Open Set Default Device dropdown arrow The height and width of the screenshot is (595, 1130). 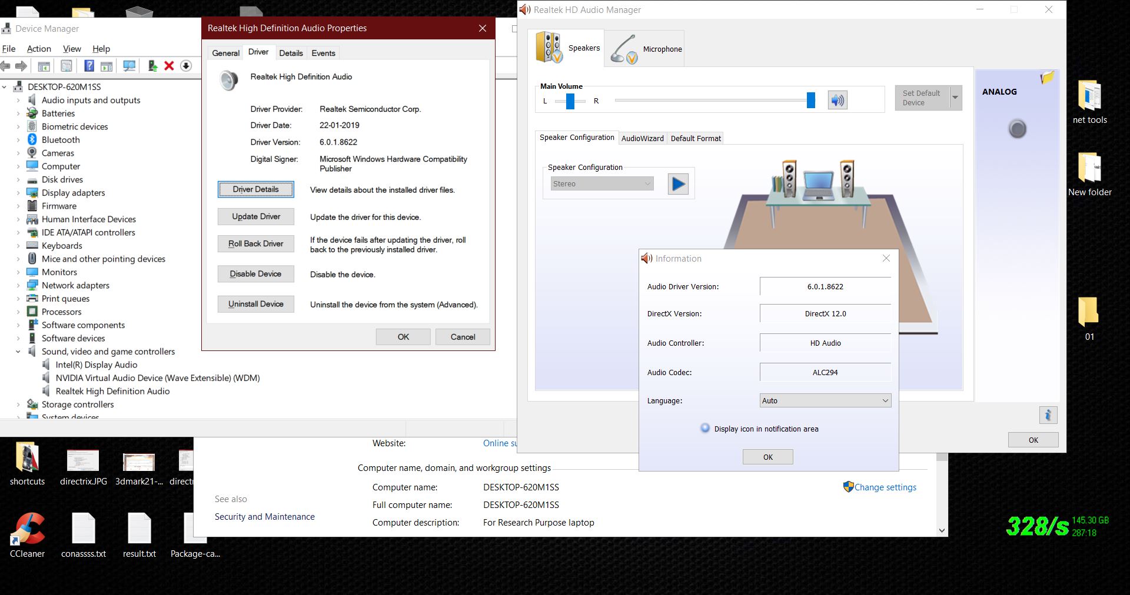pyautogui.click(x=955, y=98)
